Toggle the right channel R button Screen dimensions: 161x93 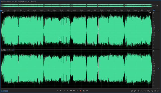point(158,68)
